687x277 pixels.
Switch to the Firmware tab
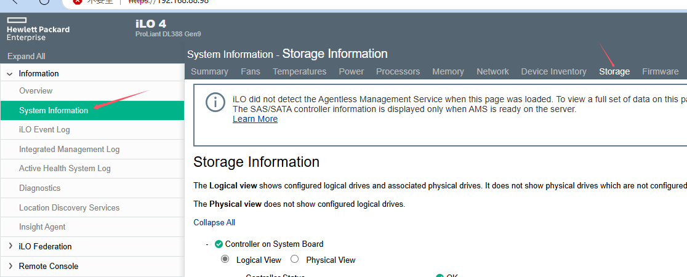(660, 71)
